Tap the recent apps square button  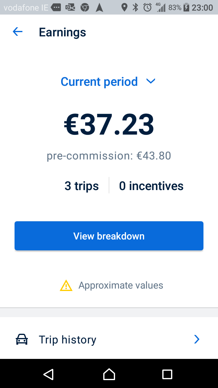pos(167,374)
